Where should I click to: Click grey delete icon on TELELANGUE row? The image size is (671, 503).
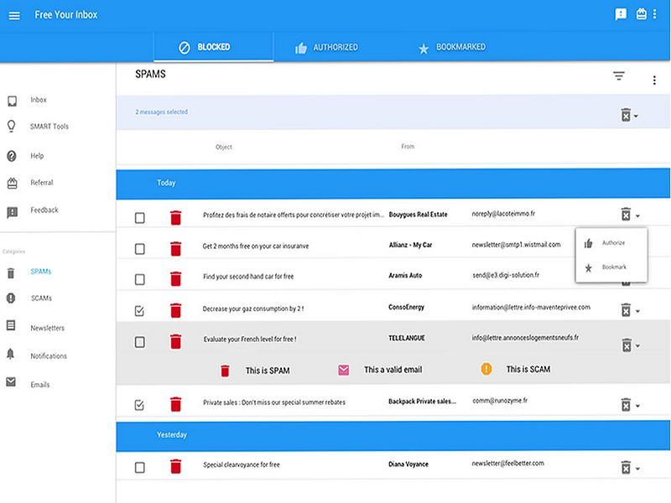627,345
